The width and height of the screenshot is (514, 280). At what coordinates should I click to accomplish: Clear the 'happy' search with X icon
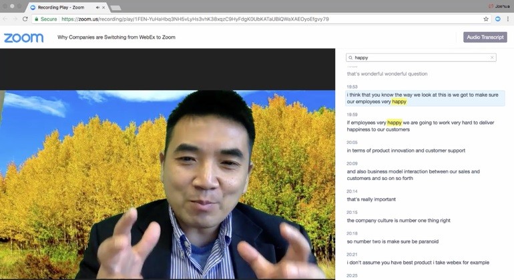pyautogui.click(x=492, y=57)
